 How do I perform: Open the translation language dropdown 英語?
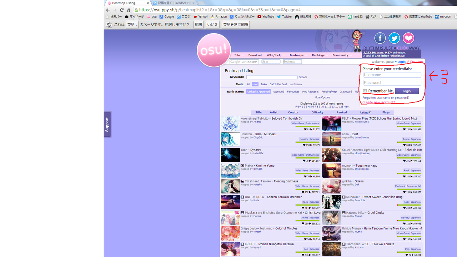tap(132, 25)
